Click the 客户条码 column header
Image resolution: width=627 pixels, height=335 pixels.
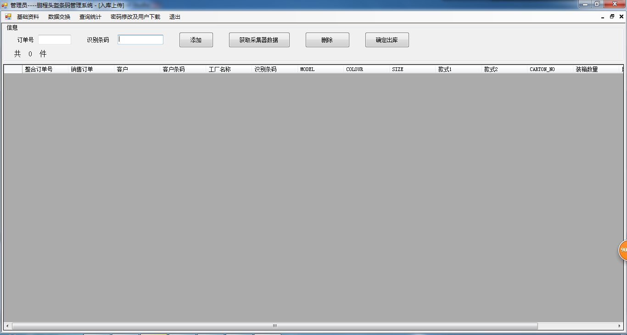pyautogui.click(x=183, y=69)
